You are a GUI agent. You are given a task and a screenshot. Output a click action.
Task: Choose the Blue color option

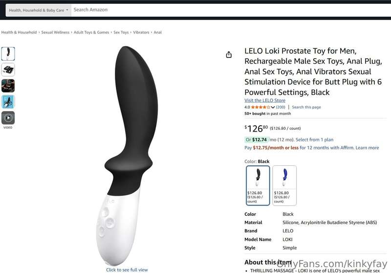click(284, 185)
